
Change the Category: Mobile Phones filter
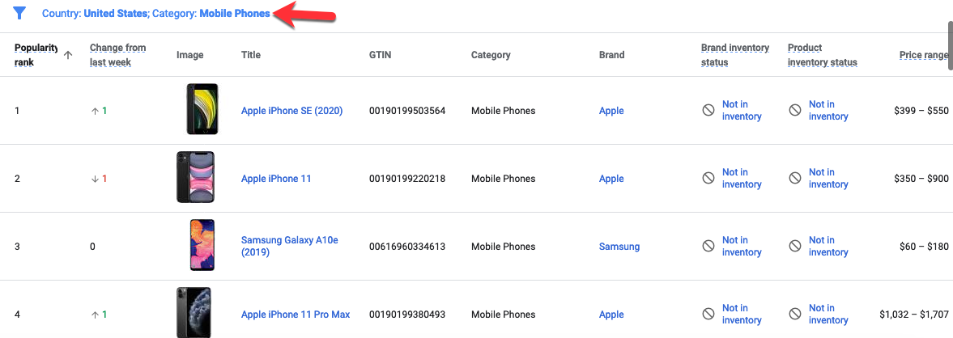point(211,14)
